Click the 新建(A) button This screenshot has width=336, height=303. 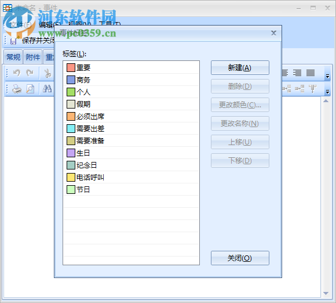240,68
